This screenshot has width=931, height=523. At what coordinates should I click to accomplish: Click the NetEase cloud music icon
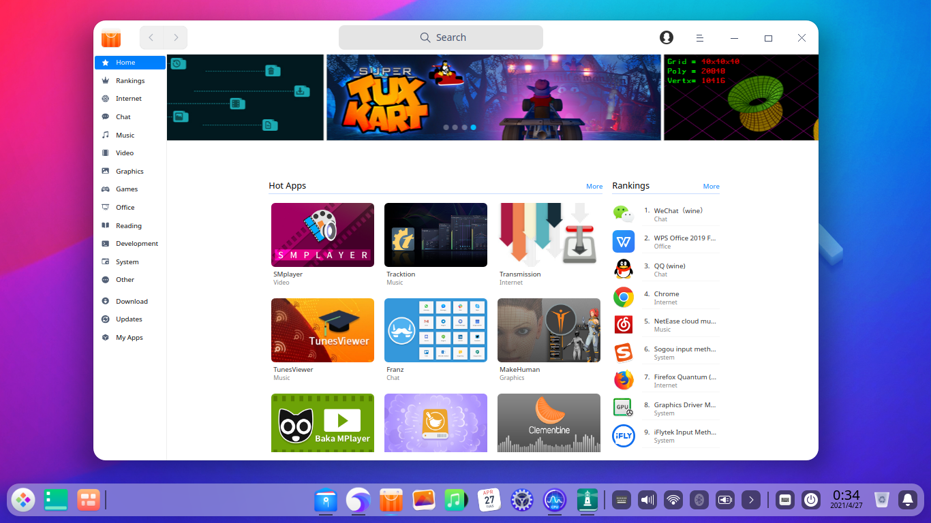click(x=623, y=325)
